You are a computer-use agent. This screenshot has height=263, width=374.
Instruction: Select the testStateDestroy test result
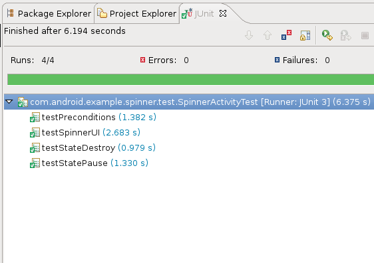(x=93, y=148)
